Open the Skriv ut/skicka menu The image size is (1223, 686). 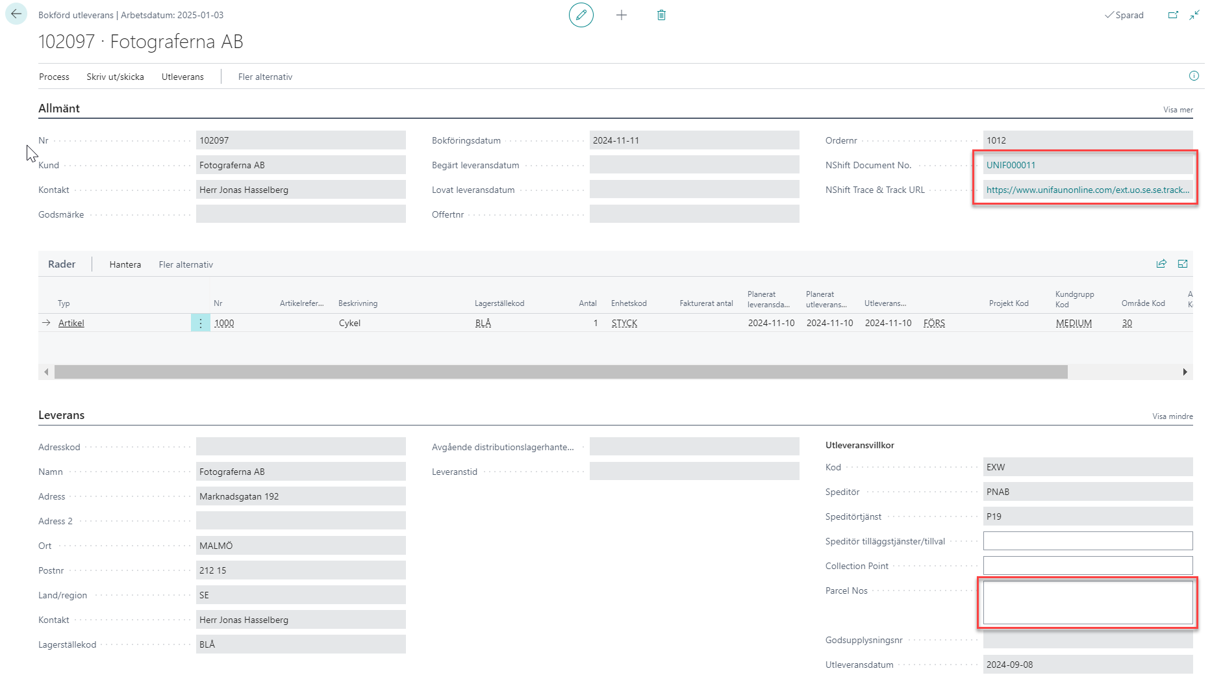115,77
